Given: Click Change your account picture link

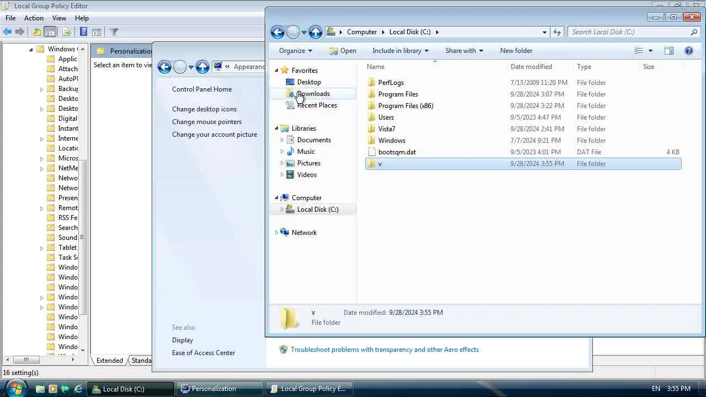Looking at the screenshot, I should click(215, 135).
